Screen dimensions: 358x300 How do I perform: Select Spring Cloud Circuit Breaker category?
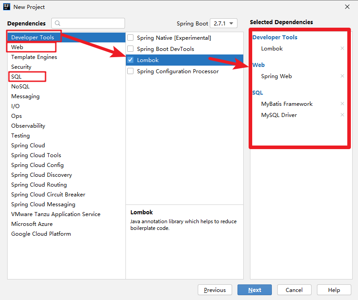67,194
